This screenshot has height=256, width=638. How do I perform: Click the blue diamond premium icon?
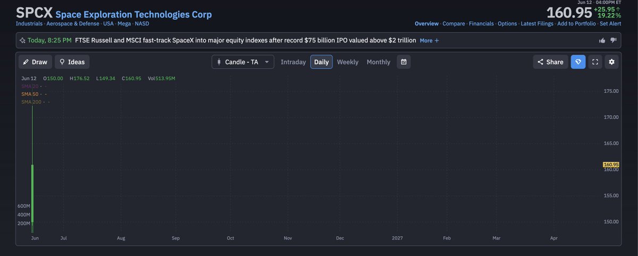[578, 62]
